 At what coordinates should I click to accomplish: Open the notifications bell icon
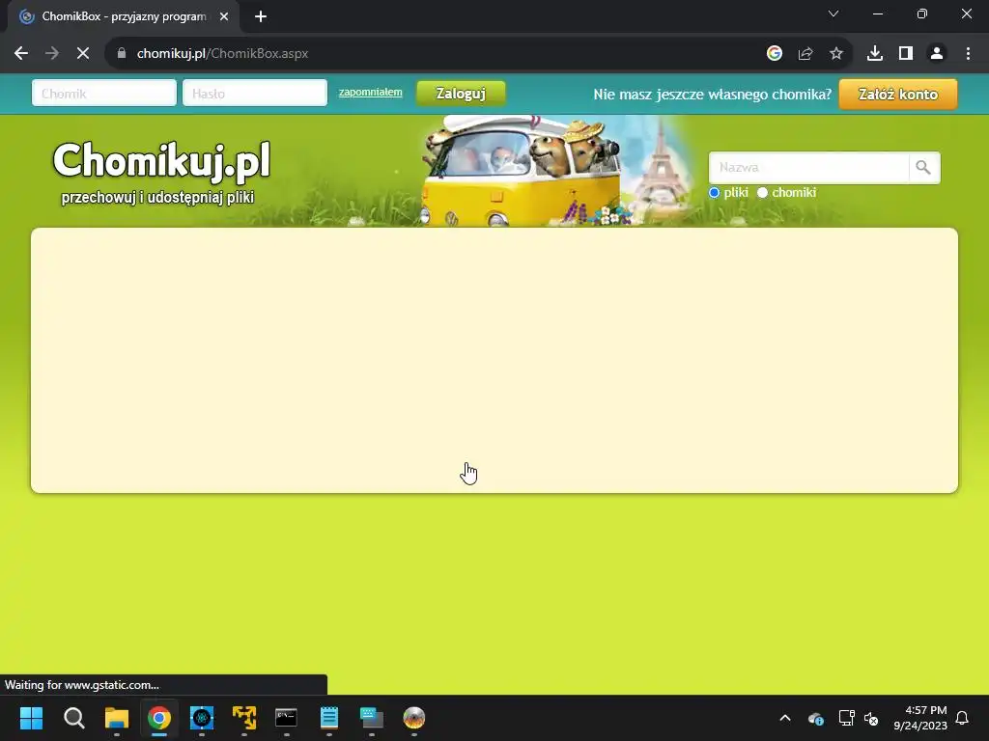pos(963,718)
